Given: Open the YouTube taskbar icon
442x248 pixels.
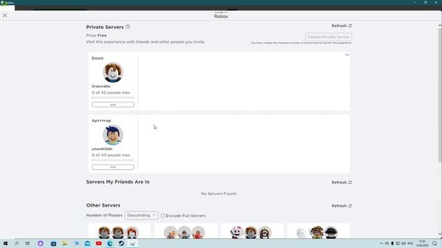Looking at the screenshot, I should (x=99, y=243).
